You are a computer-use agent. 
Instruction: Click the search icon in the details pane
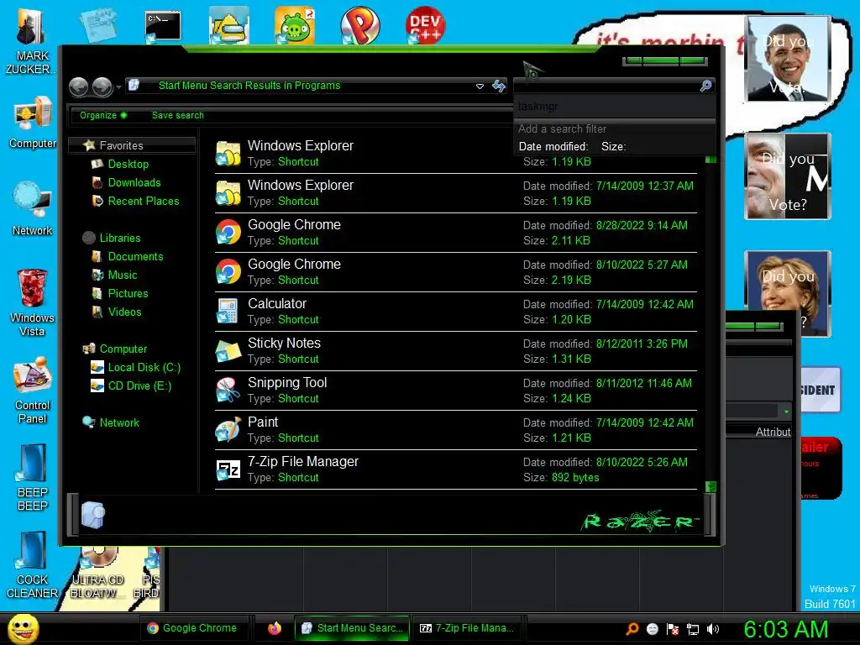[93, 515]
